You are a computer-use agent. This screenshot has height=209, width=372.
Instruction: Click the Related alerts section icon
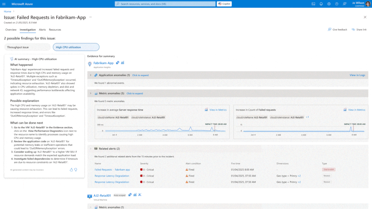(96, 149)
